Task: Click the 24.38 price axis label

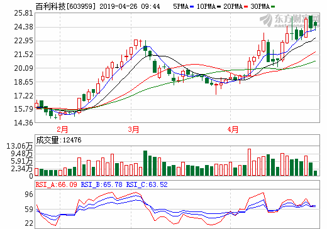Action: point(24,27)
